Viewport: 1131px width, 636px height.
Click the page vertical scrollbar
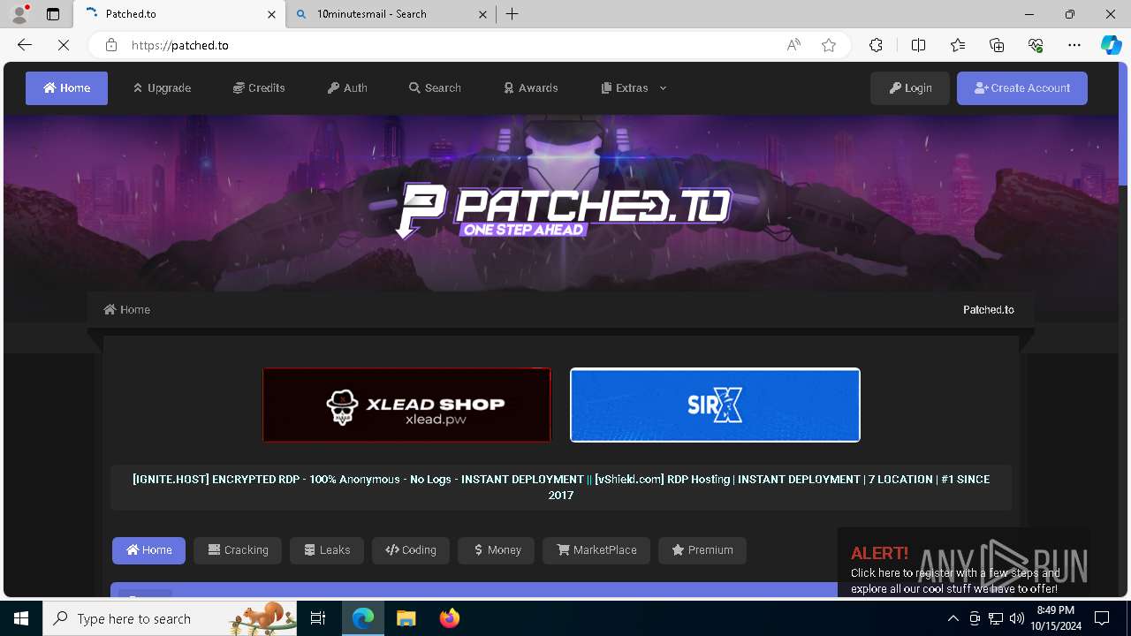1124,124
